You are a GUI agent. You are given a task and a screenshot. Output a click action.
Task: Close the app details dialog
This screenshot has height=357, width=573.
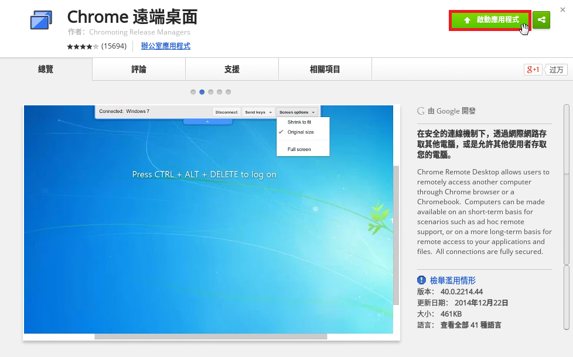coord(563,10)
